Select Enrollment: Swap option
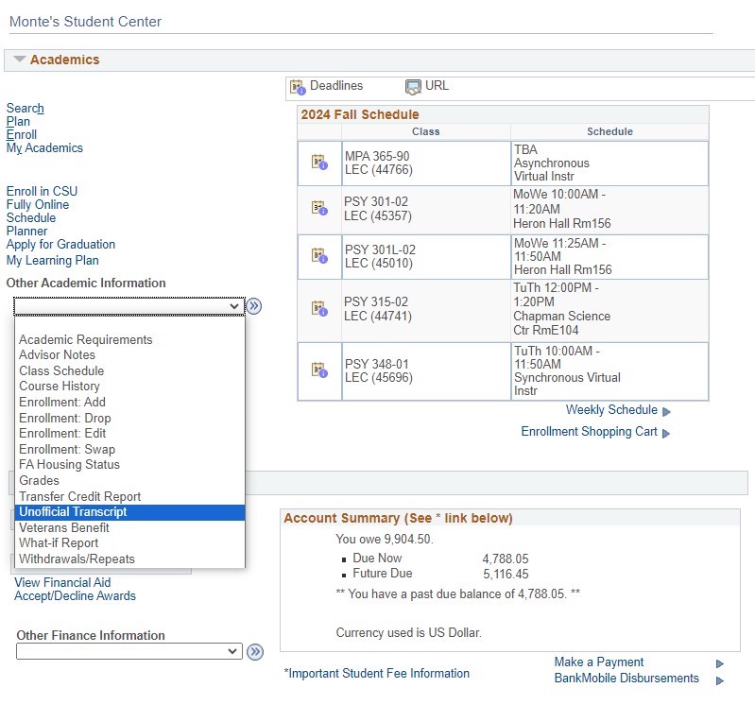This screenshot has width=755, height=705. [129, 449]
